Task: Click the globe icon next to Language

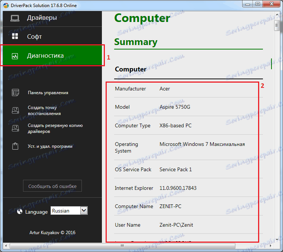Action: pyautogui.click(x=20, y=211)
